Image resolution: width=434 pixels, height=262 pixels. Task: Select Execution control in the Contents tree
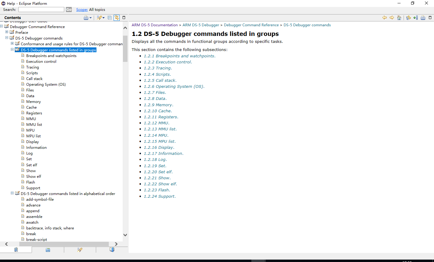point(41,62)
